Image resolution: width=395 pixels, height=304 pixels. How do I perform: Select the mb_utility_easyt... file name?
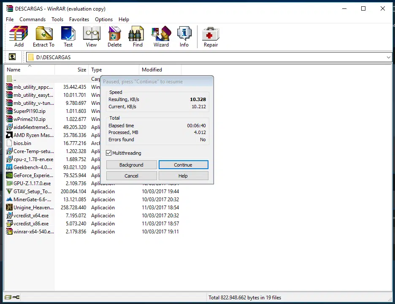tap(33, 95)
